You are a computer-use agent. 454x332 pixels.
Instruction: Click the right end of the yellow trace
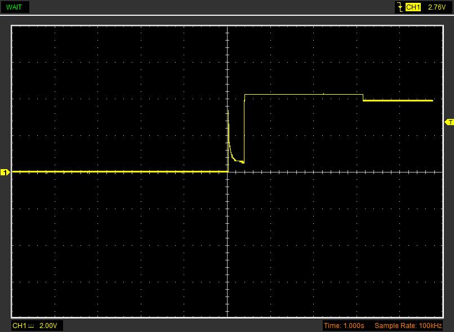coord(431,100)
